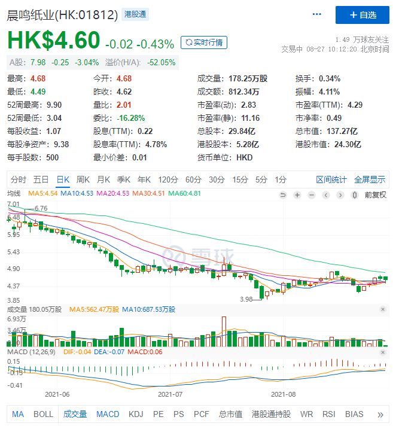Toggle the BOLL indicator

[43, 414]
